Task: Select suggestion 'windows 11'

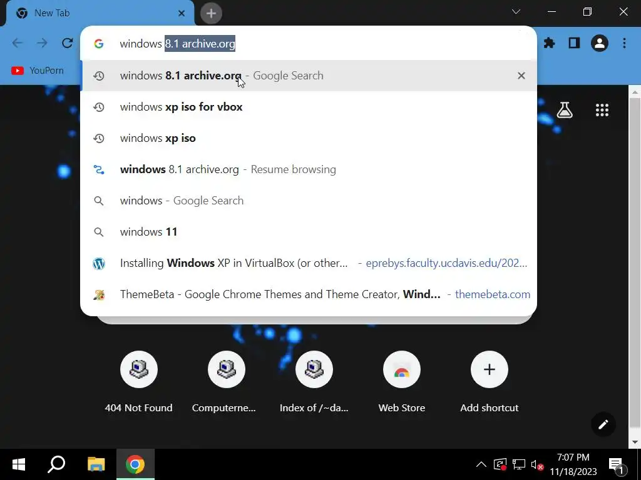Action: pyautogui.click(x=309, y=232)
